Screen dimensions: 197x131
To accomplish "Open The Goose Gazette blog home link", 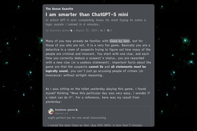I will (x=59, y=9).
